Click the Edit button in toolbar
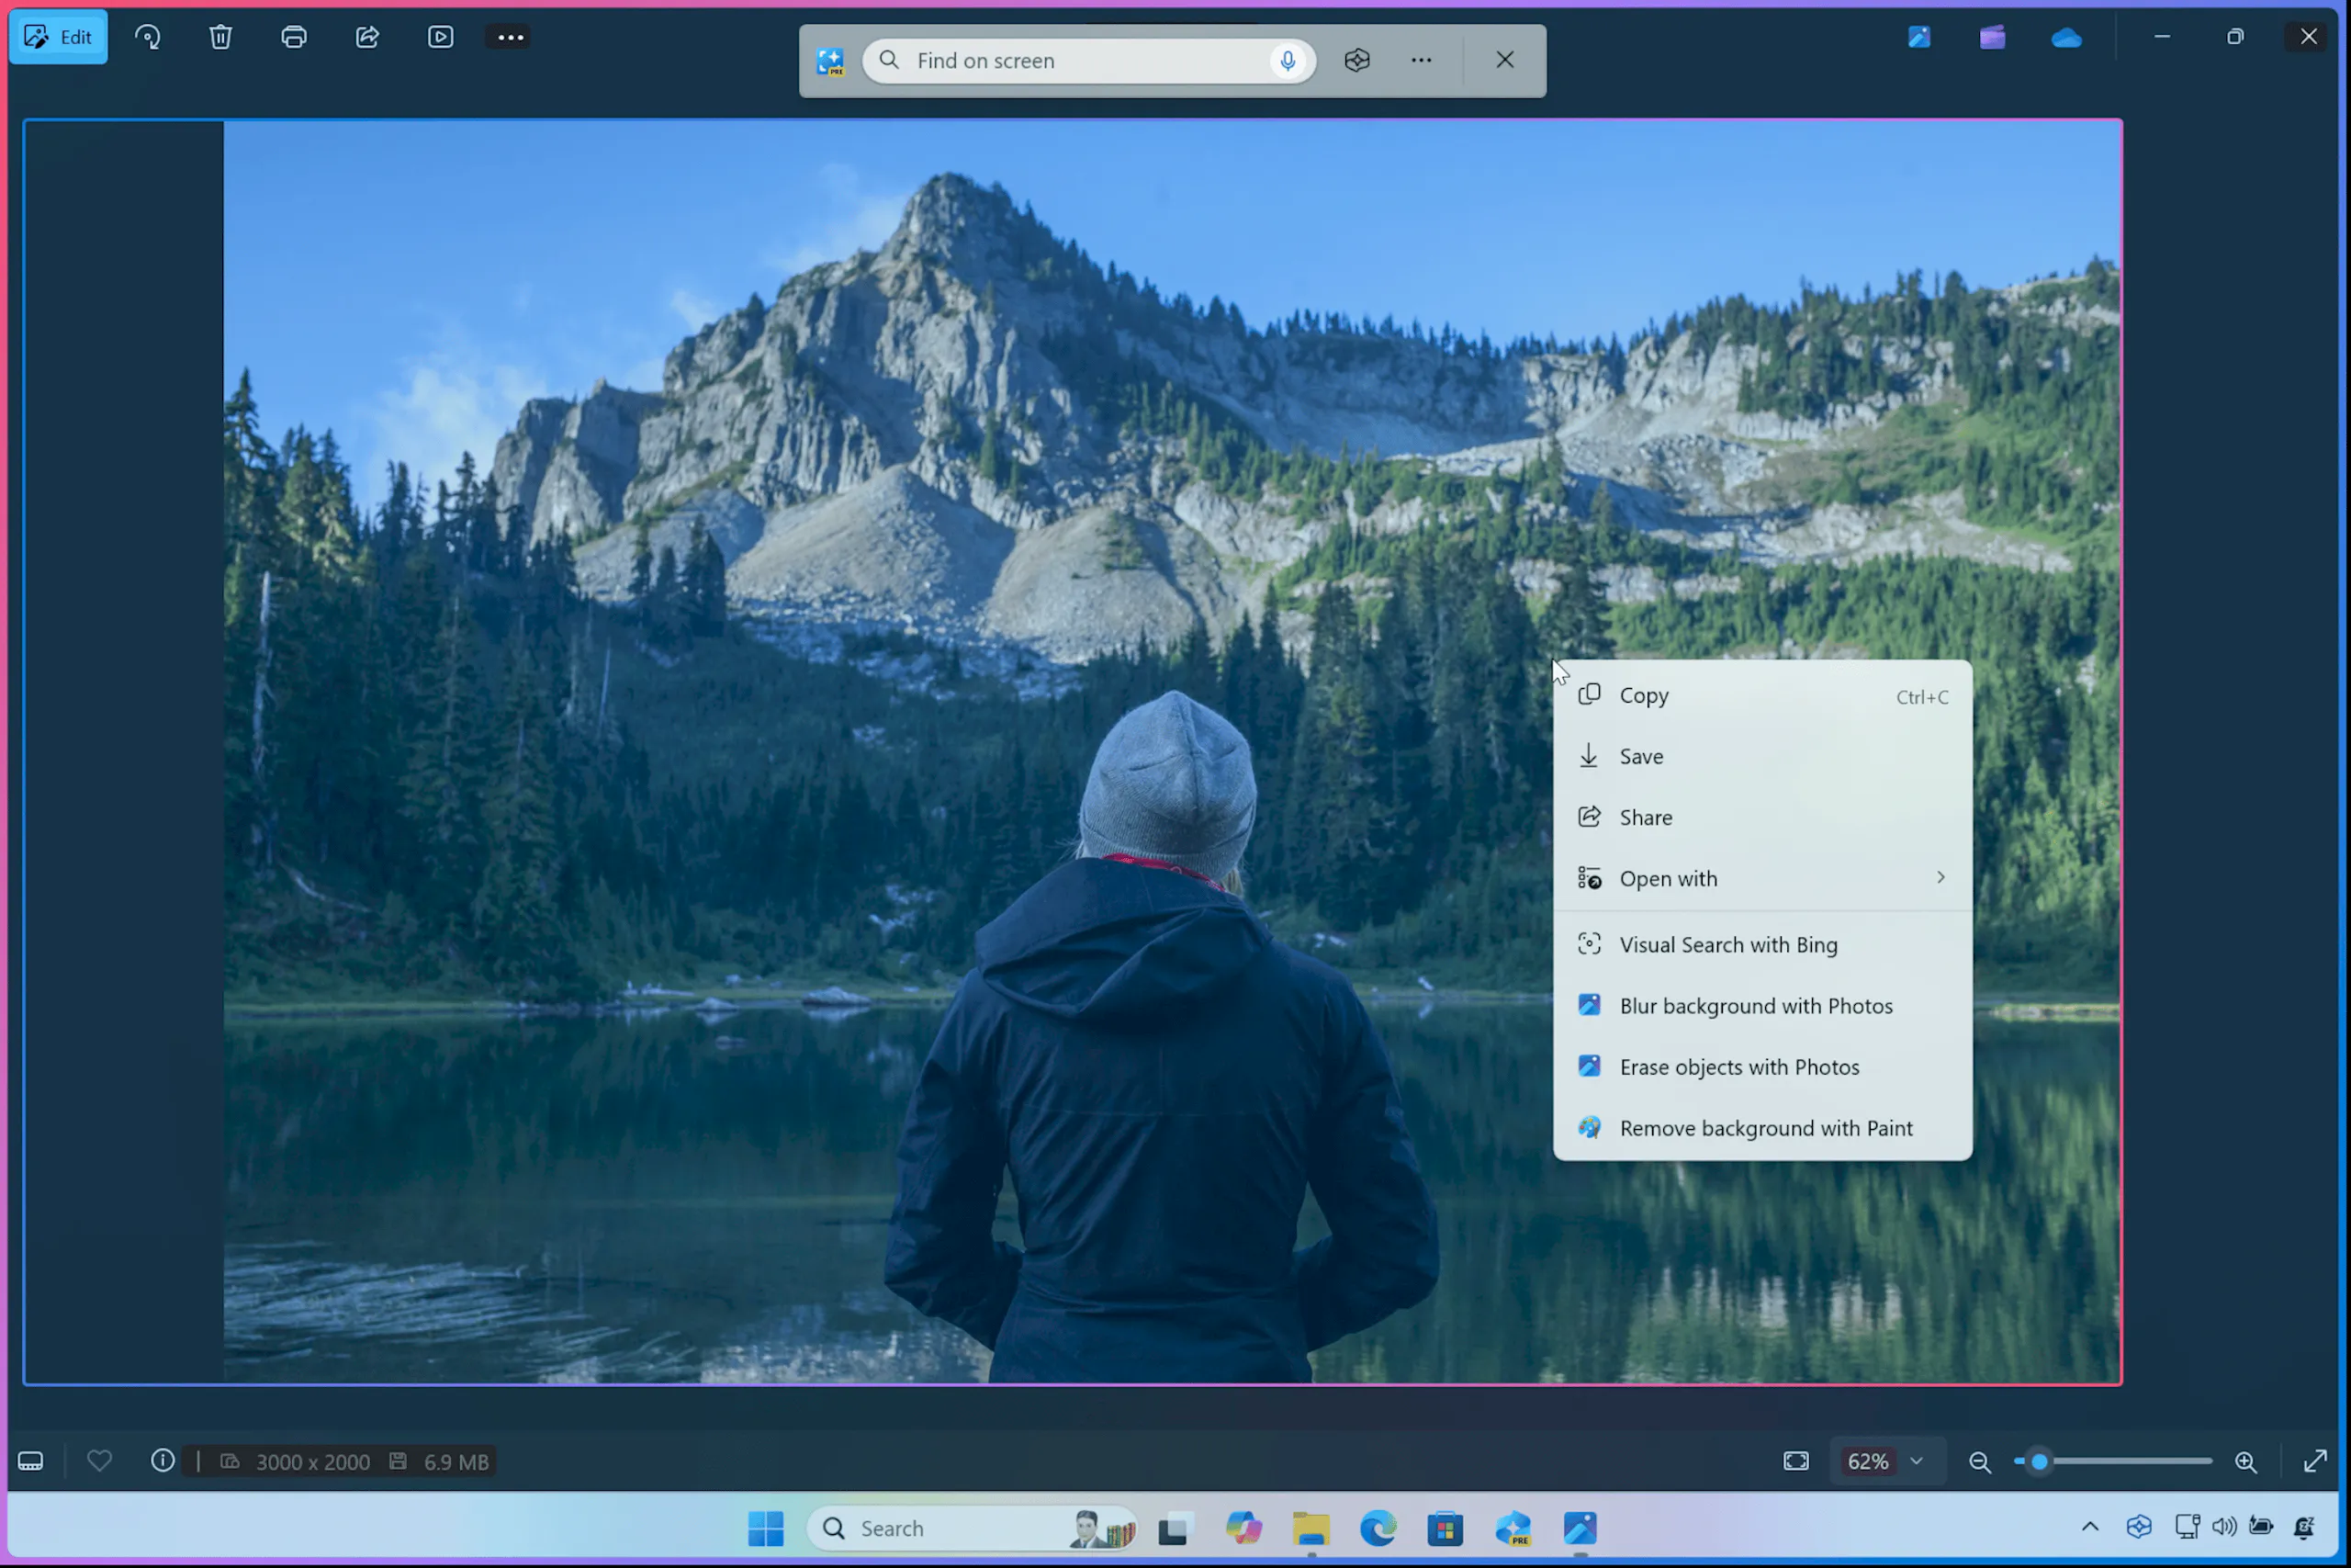The width and height of the screenshot is (2351, 1568). click(60, 37)
